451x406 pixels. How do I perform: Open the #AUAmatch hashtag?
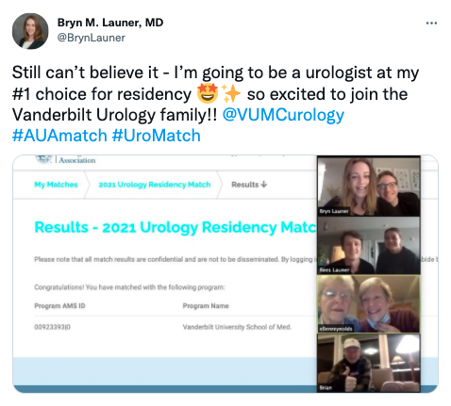(59, 136)
